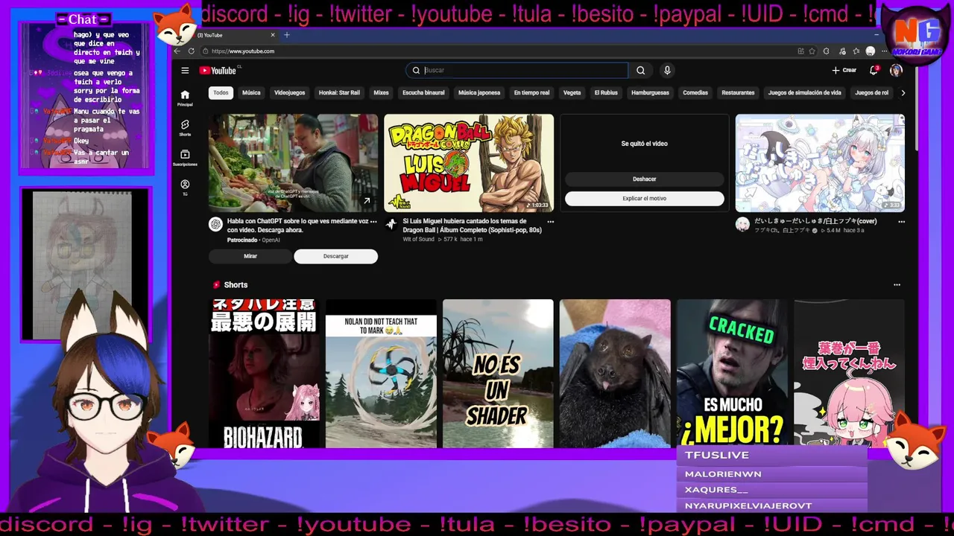
Task: Open the Fubuki channel avatar
Action: click(x=742, y=224)
